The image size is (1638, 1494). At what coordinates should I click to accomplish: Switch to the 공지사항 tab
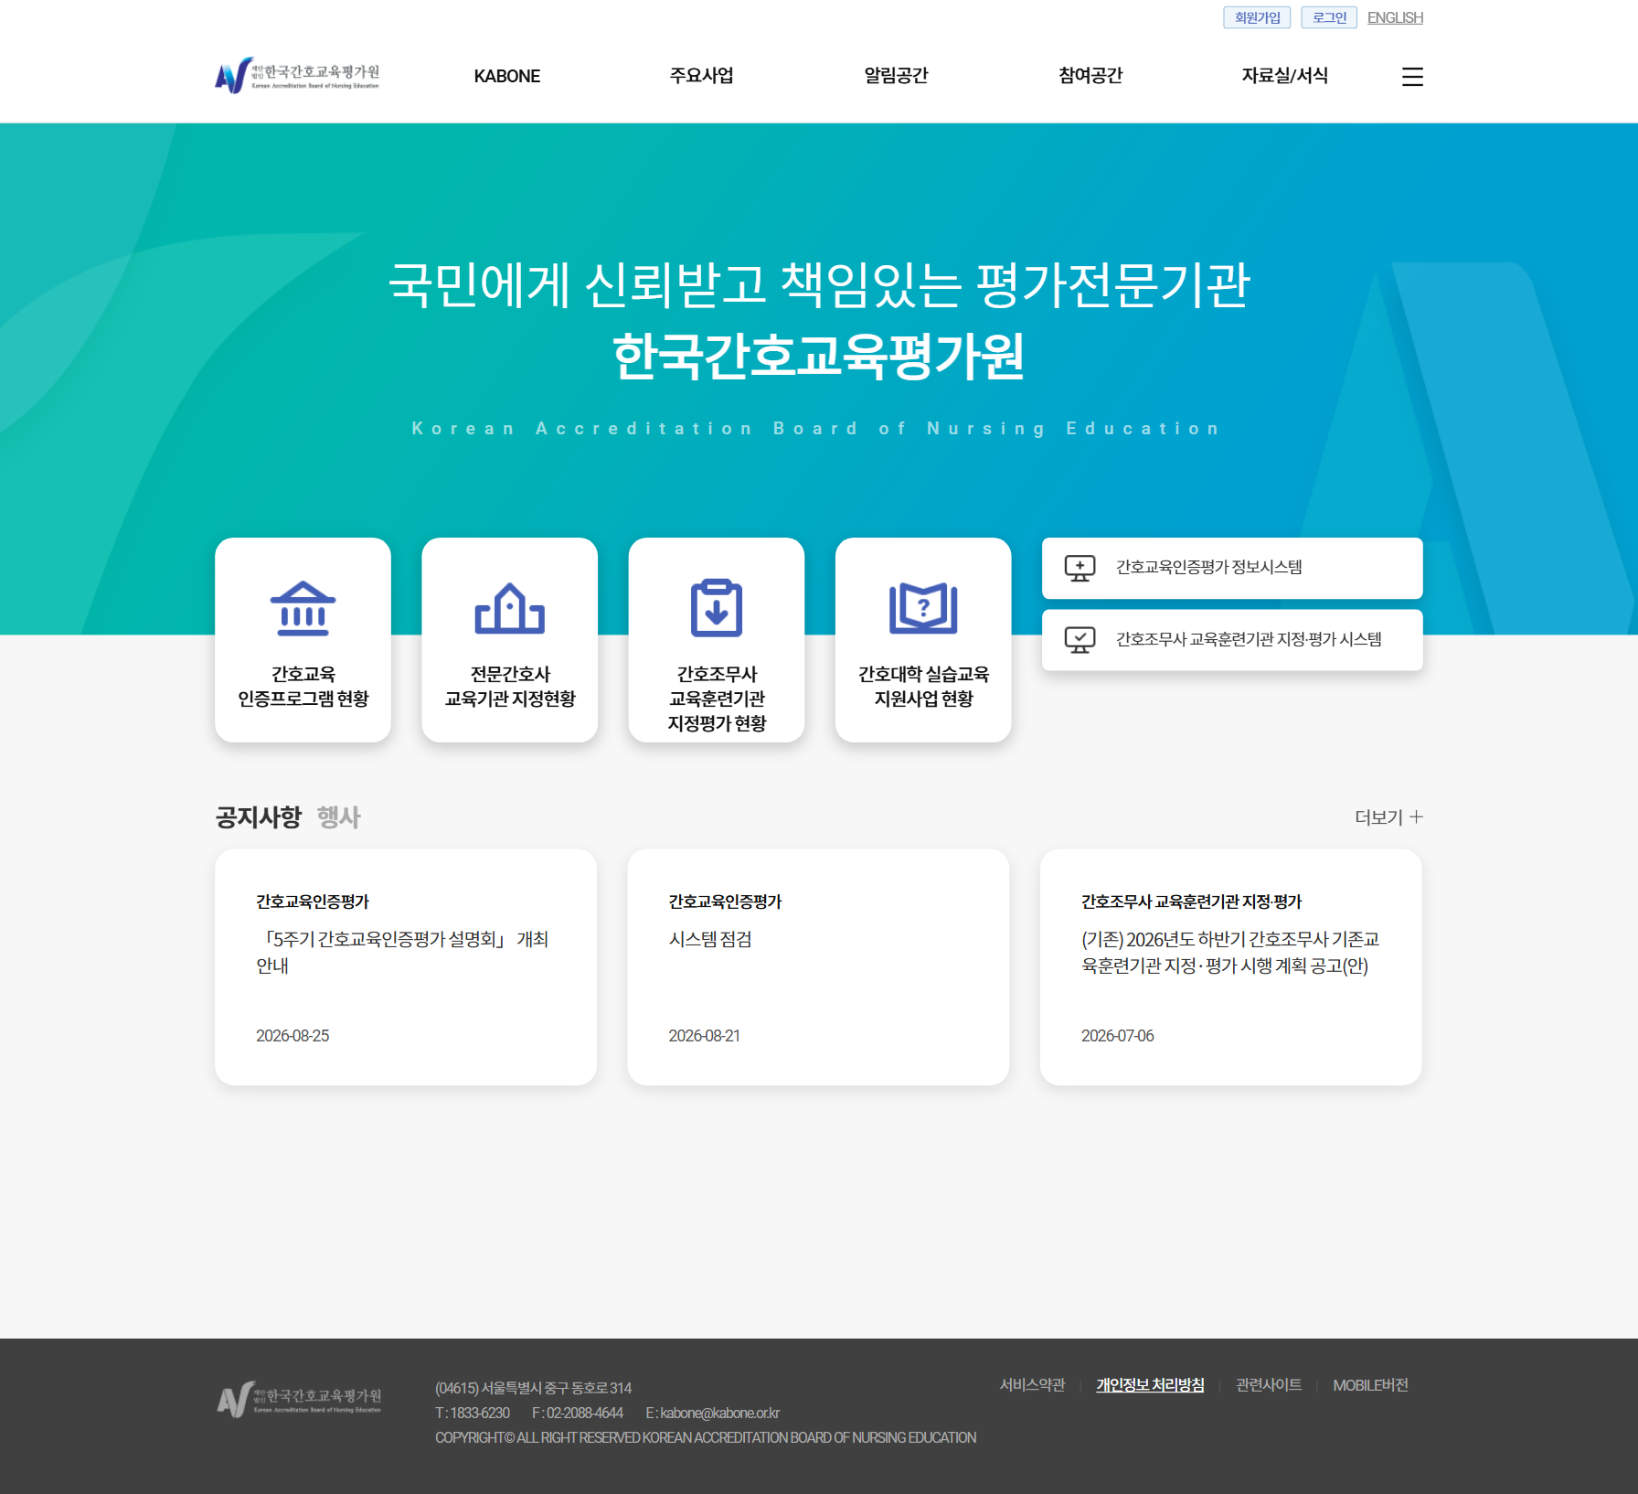tap(258, 816)
